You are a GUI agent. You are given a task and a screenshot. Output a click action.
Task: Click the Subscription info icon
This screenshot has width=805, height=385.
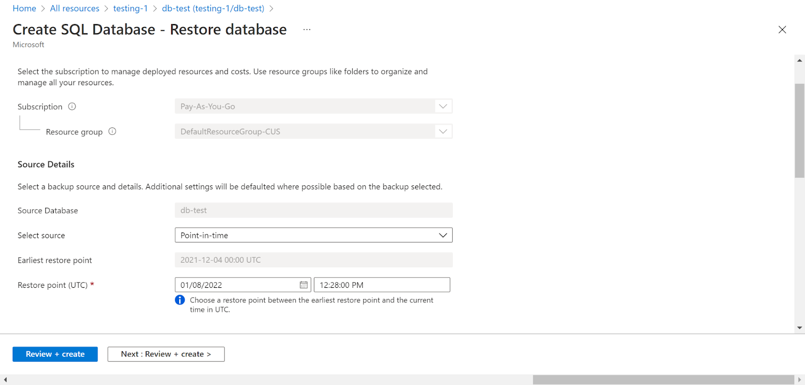point(72,106)
